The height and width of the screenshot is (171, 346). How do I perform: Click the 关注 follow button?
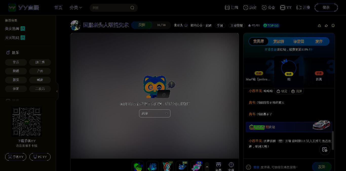click(x=142, y=25)
